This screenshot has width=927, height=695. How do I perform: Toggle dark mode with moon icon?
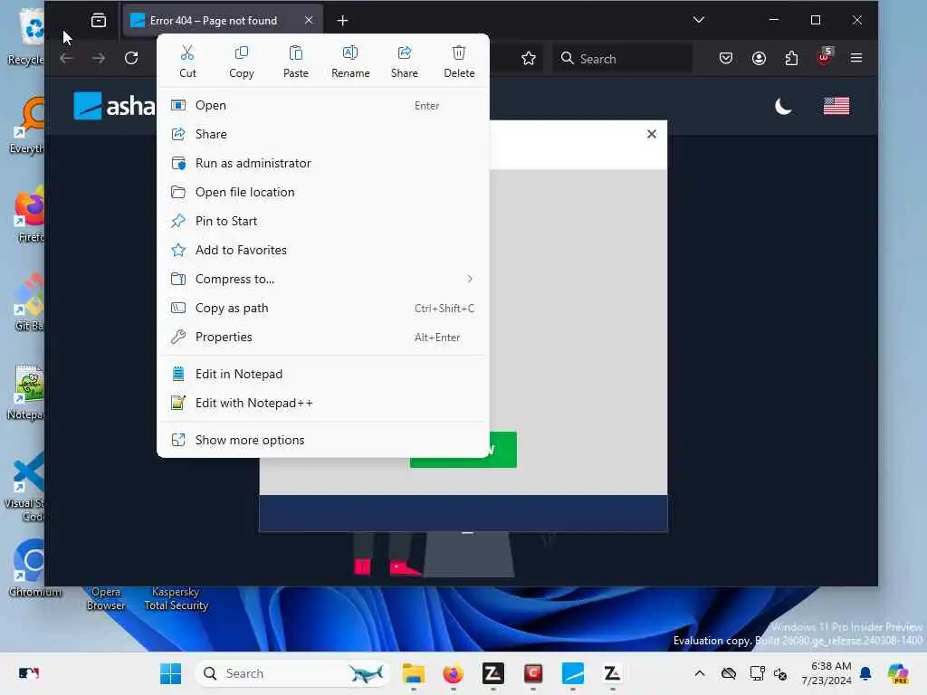pos(783,107)
